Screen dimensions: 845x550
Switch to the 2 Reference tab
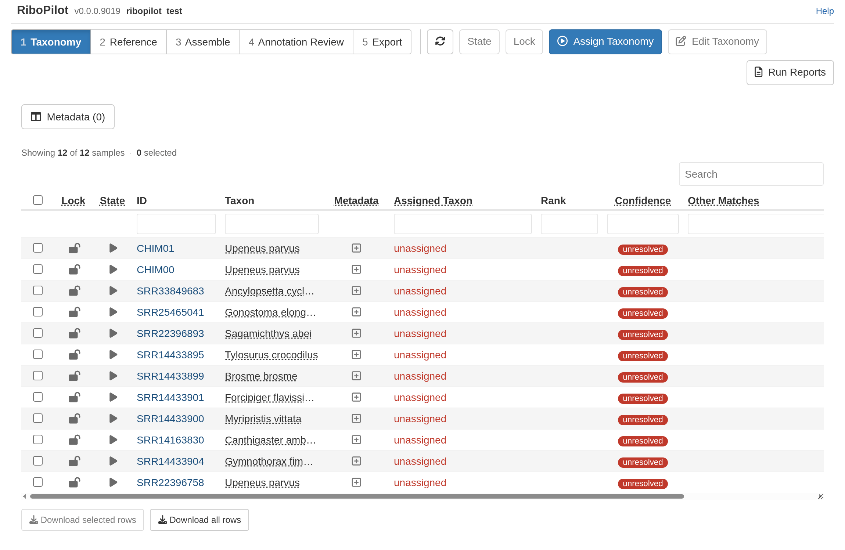[x=128, y=42]
